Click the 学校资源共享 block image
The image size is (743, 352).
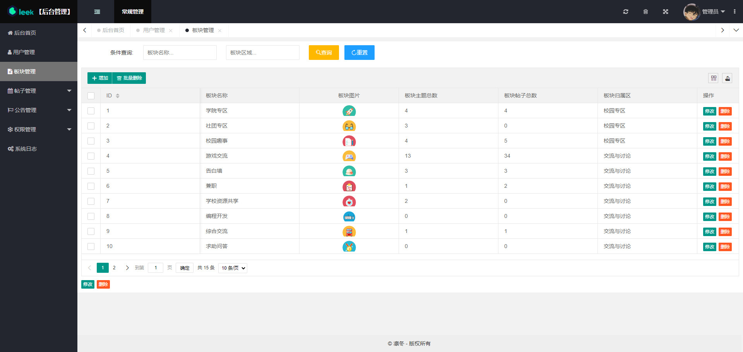click(349, 201)
